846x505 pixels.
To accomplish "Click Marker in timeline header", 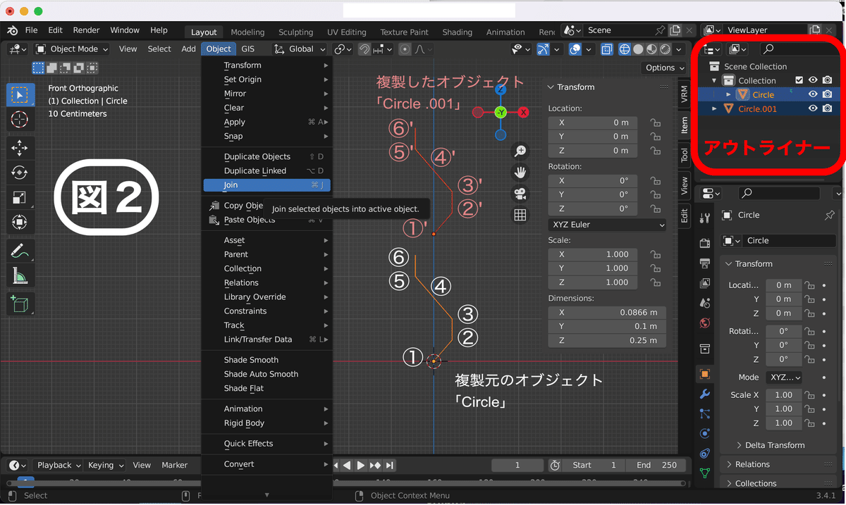I will (x=174, y=465).
